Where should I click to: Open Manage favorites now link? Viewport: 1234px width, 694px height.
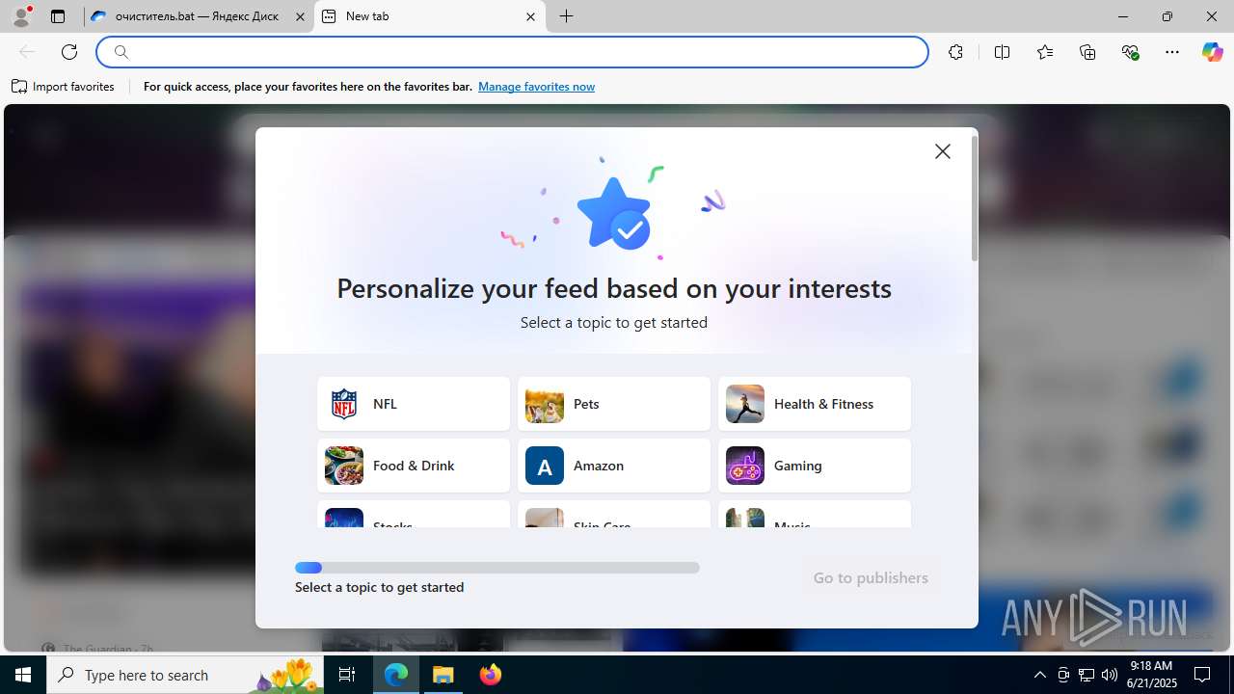536,87
